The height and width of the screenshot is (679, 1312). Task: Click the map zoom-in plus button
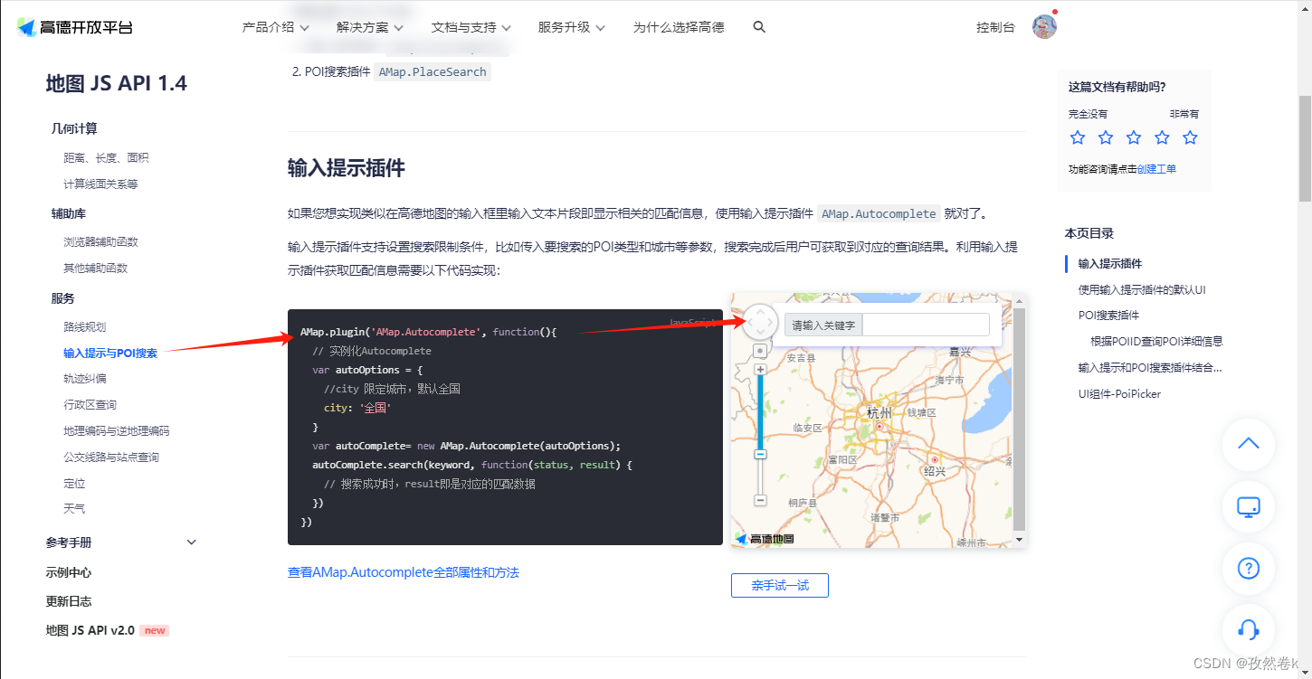click(x=760, y=370)
